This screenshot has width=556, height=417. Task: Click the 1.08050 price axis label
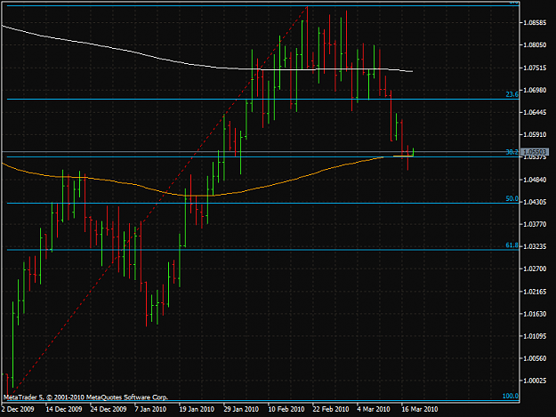(535, 45)
